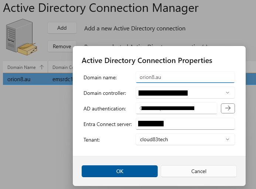Click the Domain Name column header label
The height and width of the screenshot is (189, 256).
coord(21,67)
